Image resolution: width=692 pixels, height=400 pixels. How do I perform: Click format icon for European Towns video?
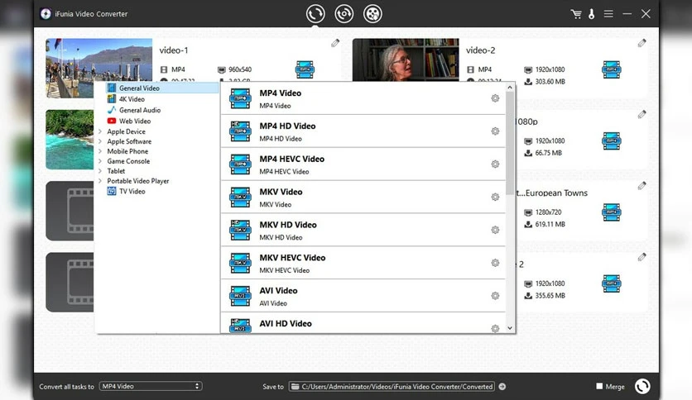(x=611, y=212)
